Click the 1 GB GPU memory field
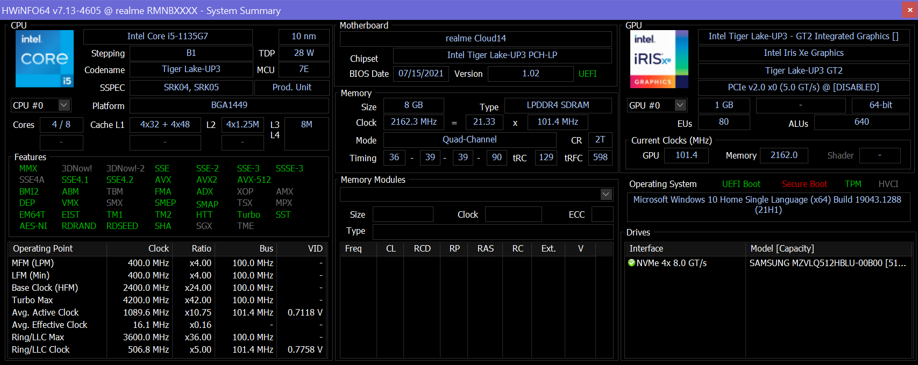This screenshot has width=918, height=365. tap(724, 105)
